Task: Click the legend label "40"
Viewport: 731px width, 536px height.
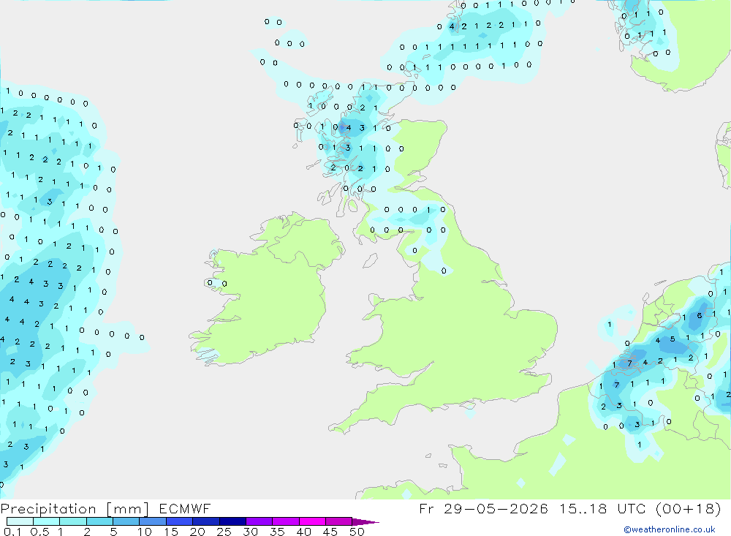Action: point(303,532)
